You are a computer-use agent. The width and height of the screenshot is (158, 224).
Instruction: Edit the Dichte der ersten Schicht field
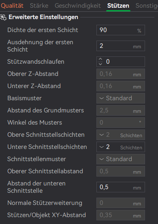click(x=121, y=30)
